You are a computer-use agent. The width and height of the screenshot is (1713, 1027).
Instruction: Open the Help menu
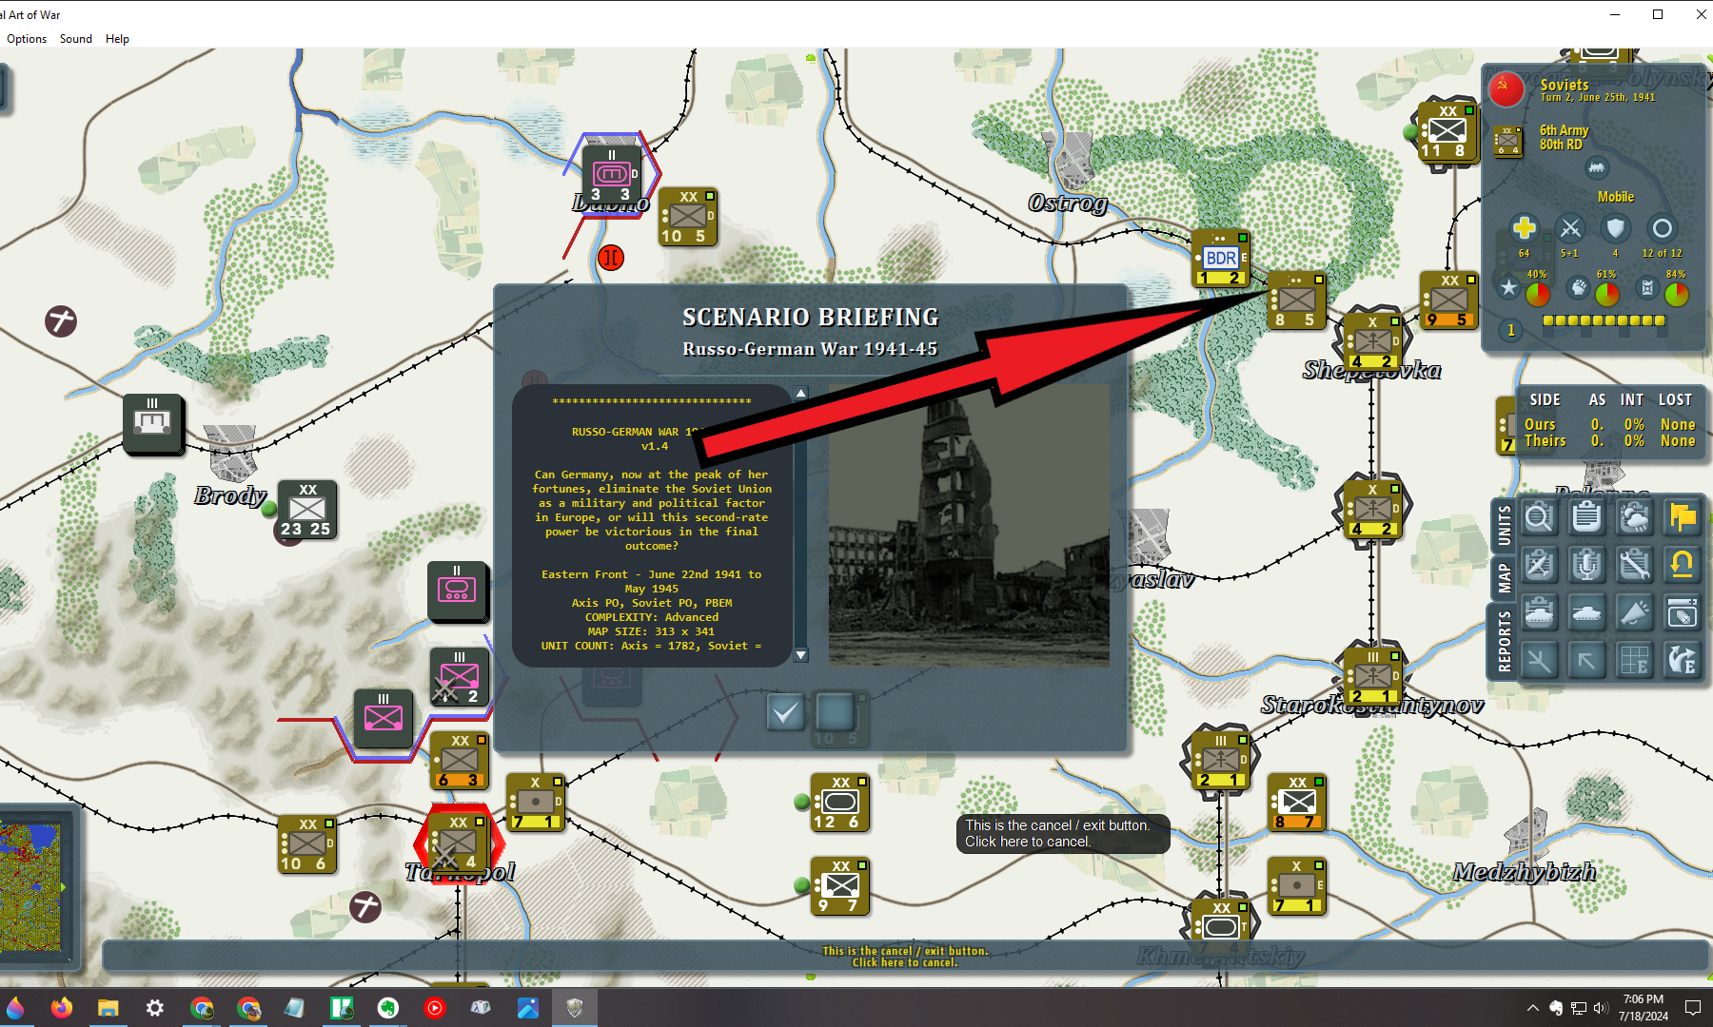[117, 39]
